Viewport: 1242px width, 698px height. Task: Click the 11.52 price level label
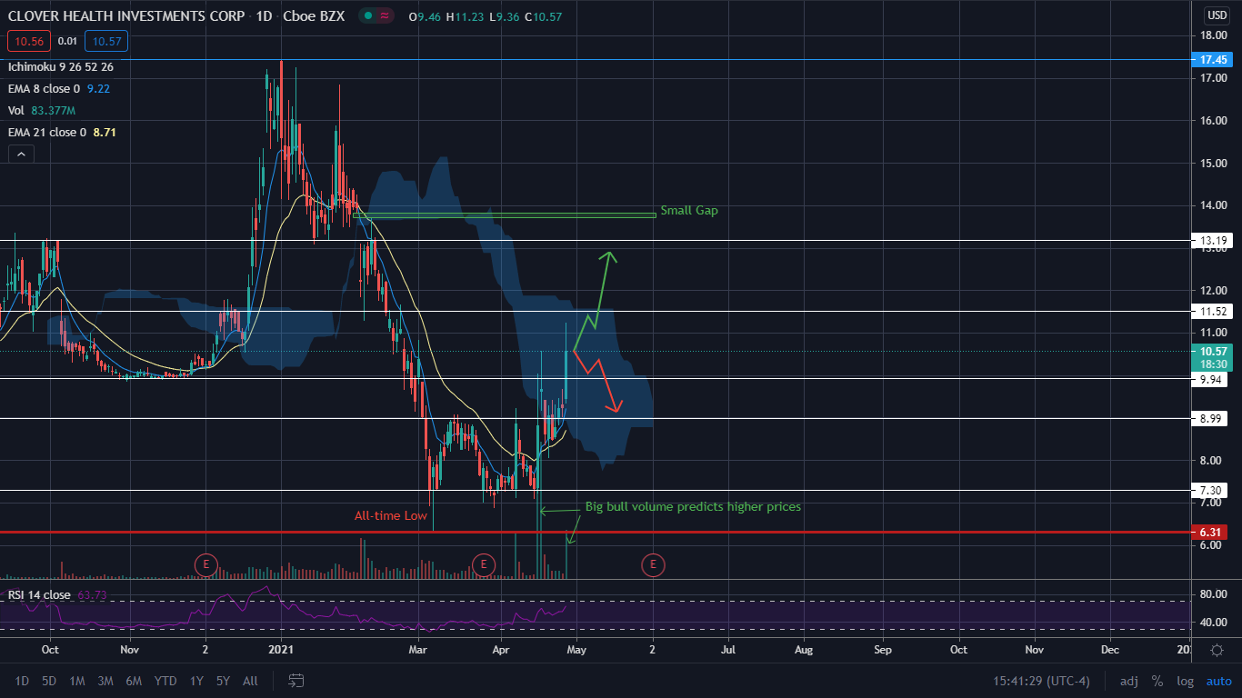(x=1214, y=311)
